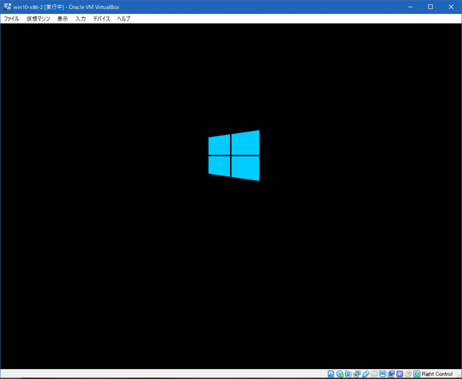Click the green arrow keyboard capture icon
The image size is (462, 379).
click(417, 374)
